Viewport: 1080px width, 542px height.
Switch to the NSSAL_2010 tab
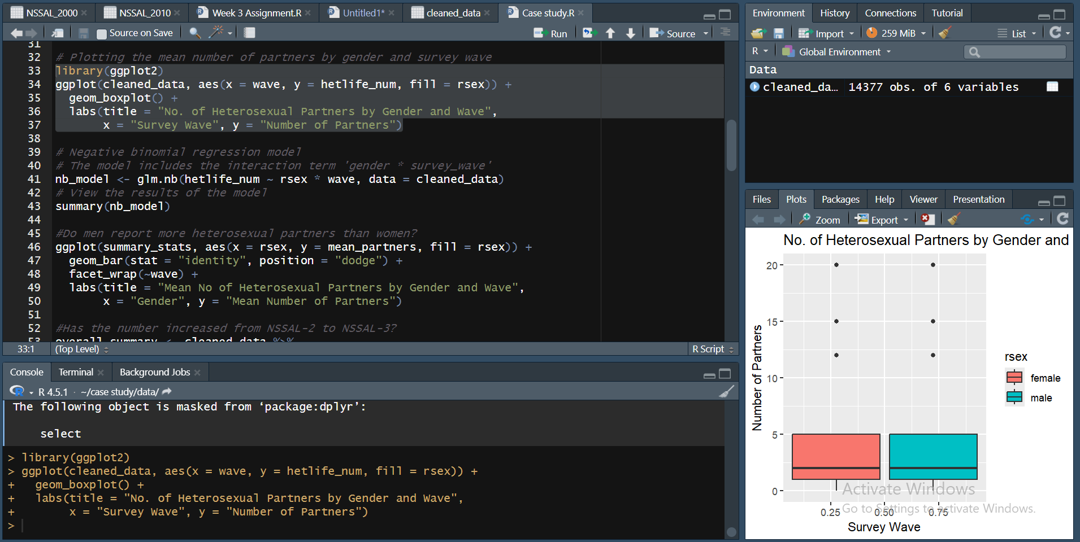coord(145,12)
